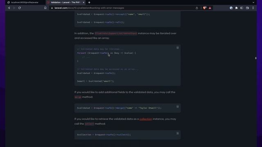Open the Brave Wallet icon
Screen dimensions: 262x147
pyautogui.click(x=247, y=8)
